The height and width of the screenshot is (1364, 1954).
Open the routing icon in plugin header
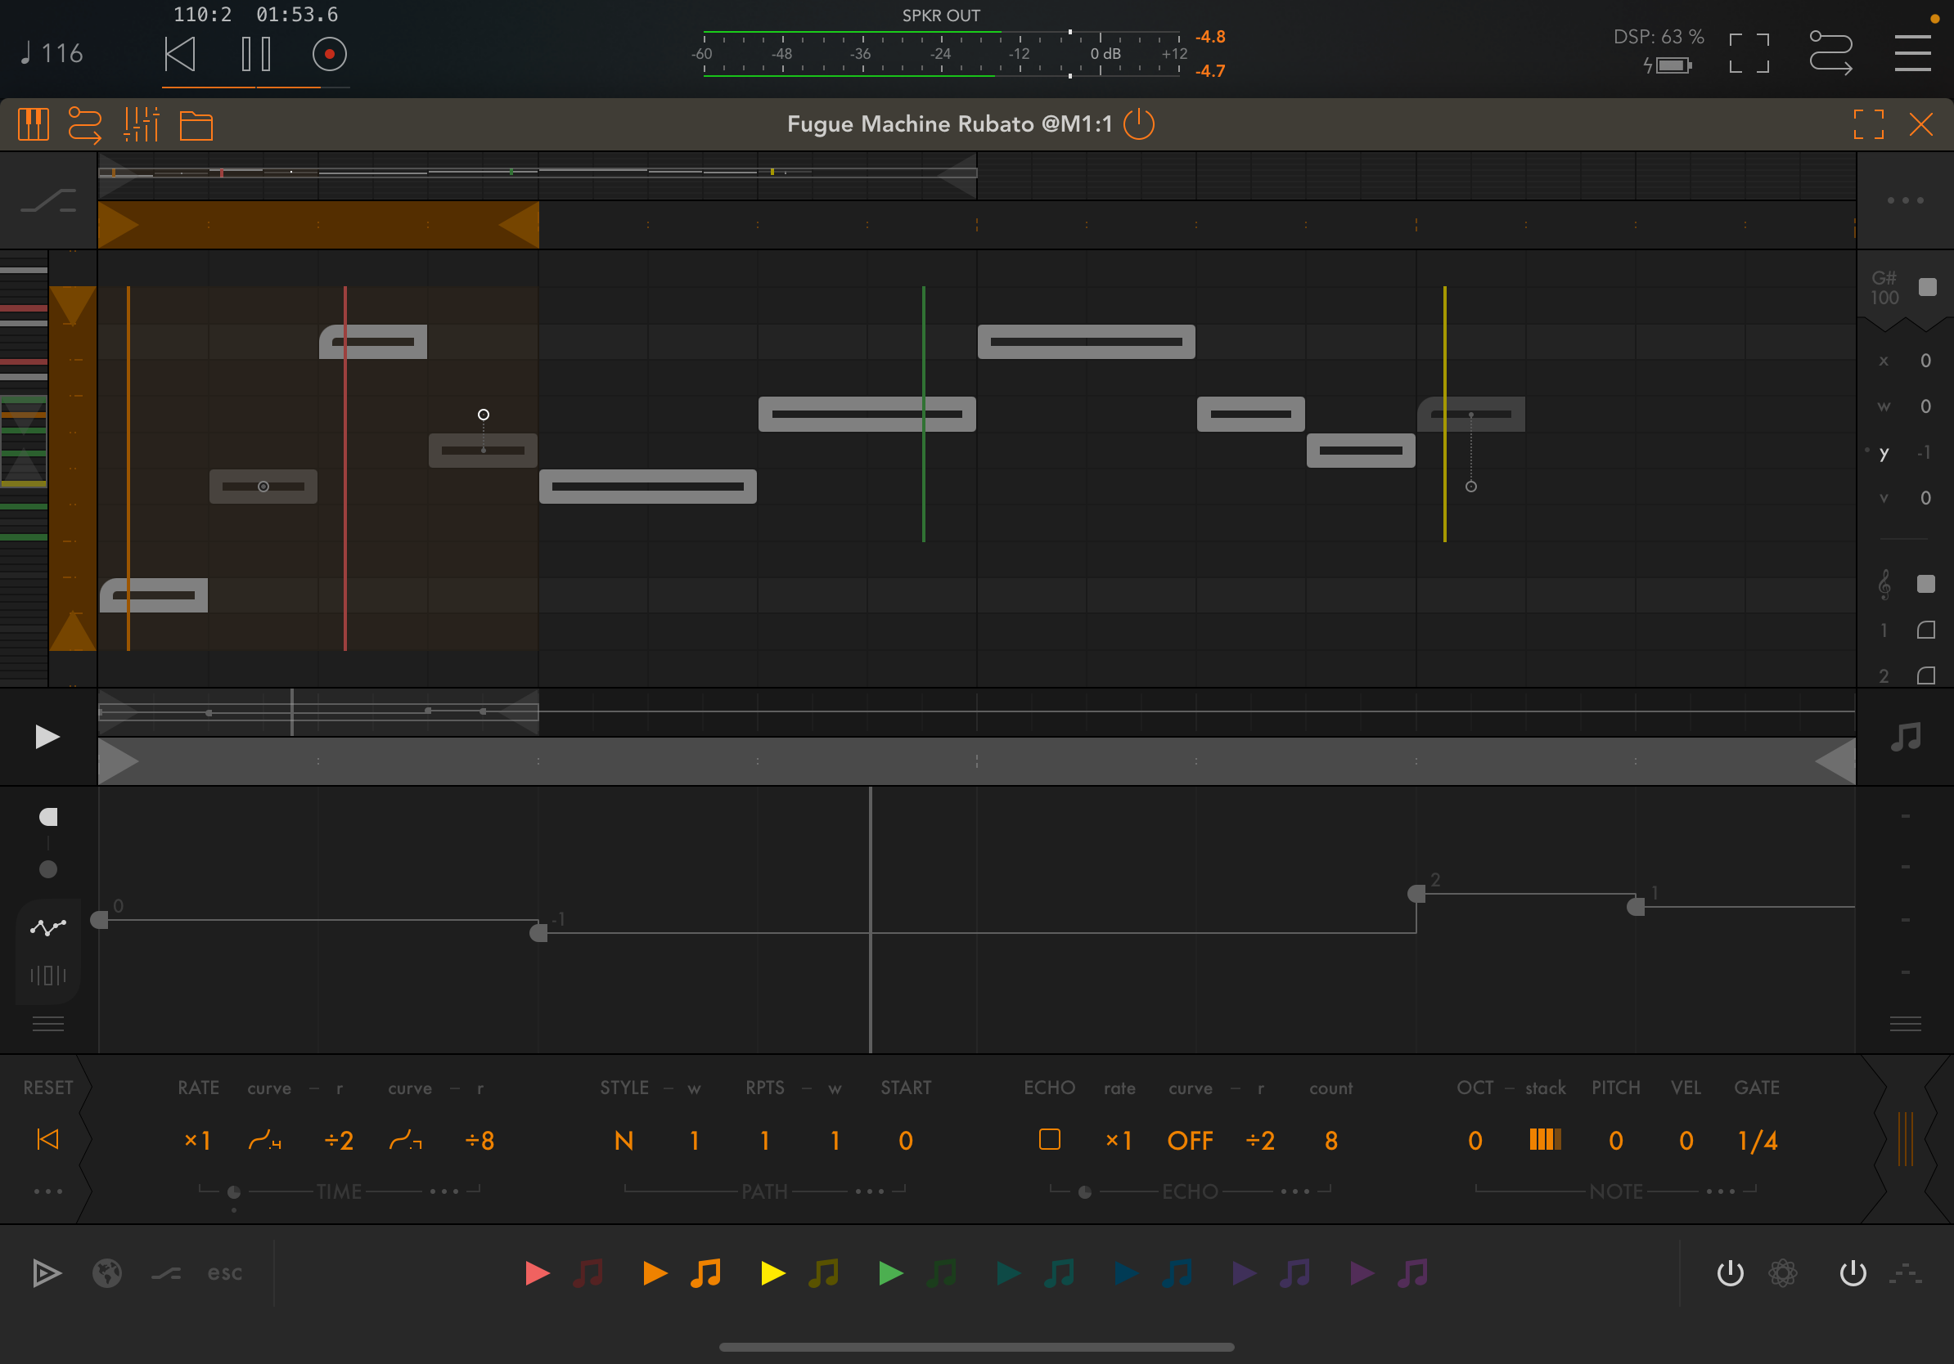pyautogui.click(x=84, y=125)
